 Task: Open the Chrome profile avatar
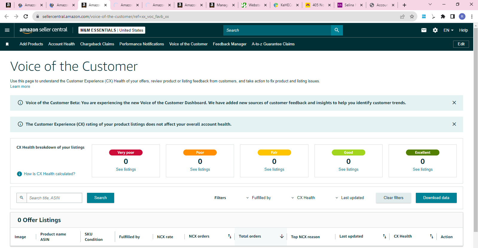(x=462, y=16)
